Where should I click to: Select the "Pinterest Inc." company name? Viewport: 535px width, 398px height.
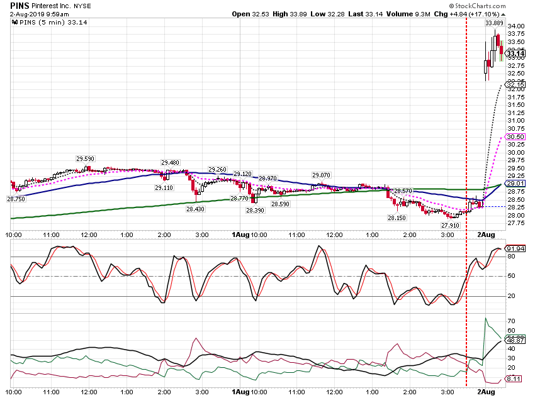click(x=51, y=6)
